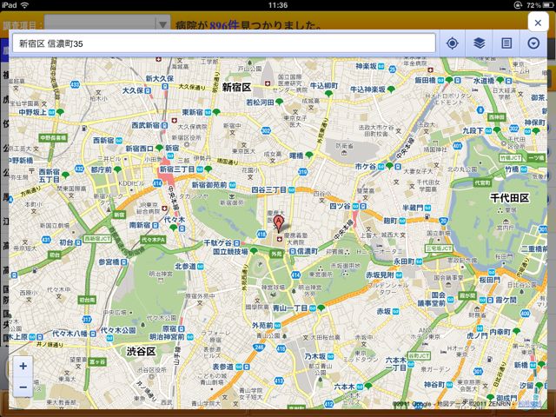556x417 pixels.
Task: Tap the 信濃町 station label
Action: (307, 251)
